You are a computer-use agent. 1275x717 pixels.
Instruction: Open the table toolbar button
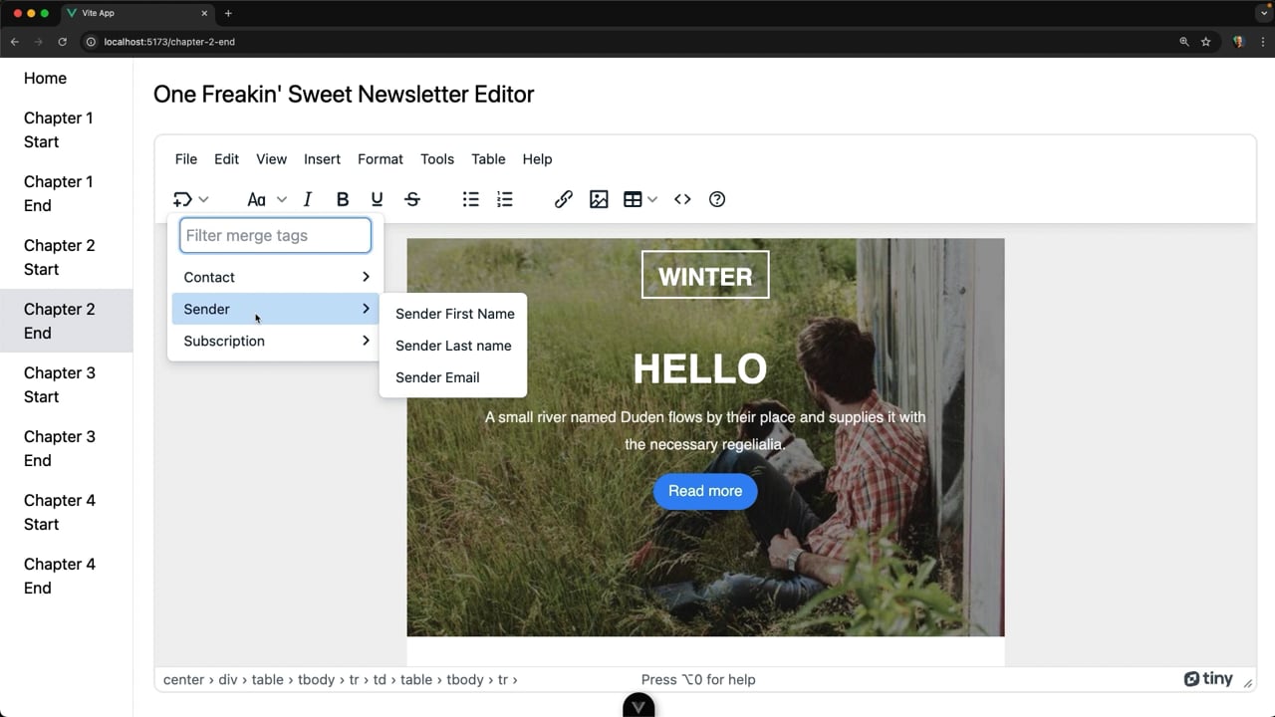click(x=633, y=199)
